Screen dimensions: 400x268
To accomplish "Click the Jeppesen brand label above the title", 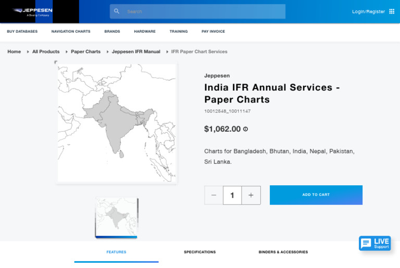I will pos(217,76).
